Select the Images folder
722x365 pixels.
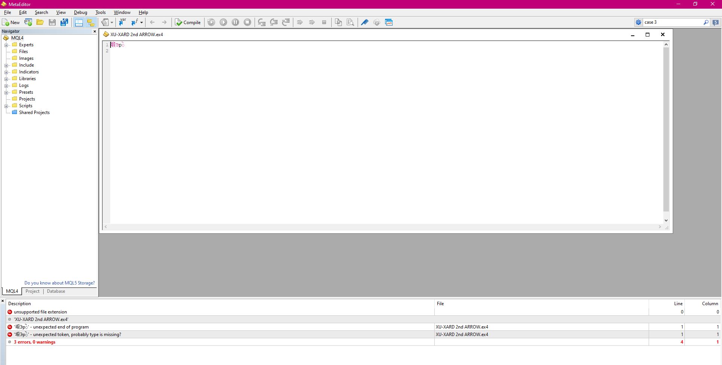click(26, 58)
